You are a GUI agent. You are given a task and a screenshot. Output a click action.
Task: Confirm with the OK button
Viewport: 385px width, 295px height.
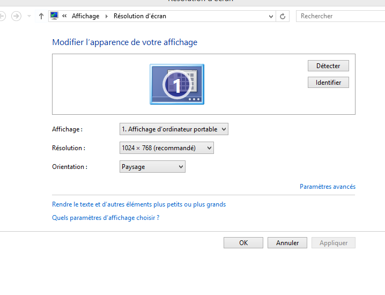pyautogui.click(x=243, y=243)
